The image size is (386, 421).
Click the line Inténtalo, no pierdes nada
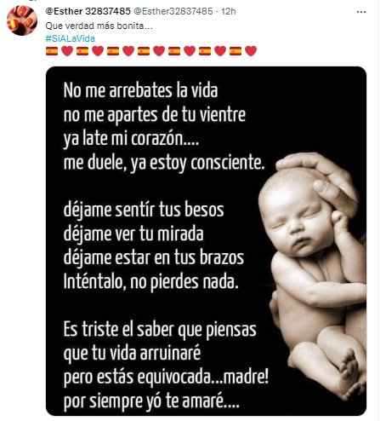coord(150,282)
